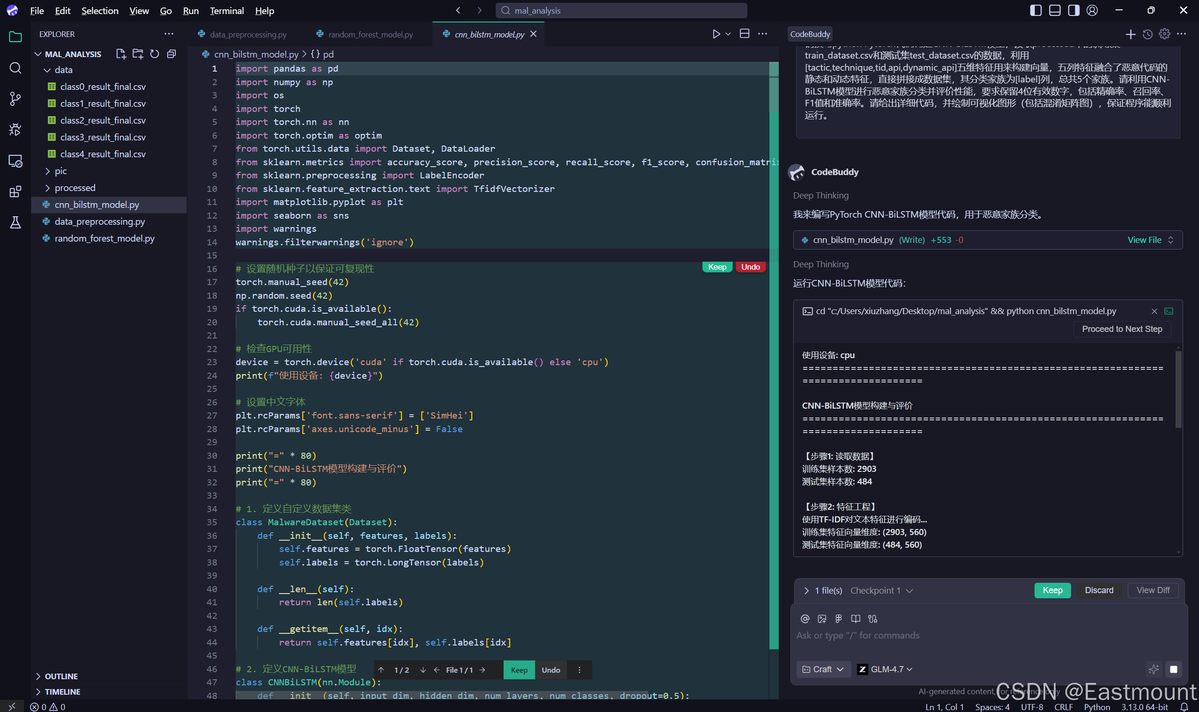Open the Source Control view

pos(15,99)
